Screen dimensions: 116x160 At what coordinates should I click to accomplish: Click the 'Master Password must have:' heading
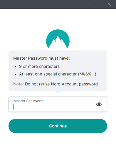point(41,58)
